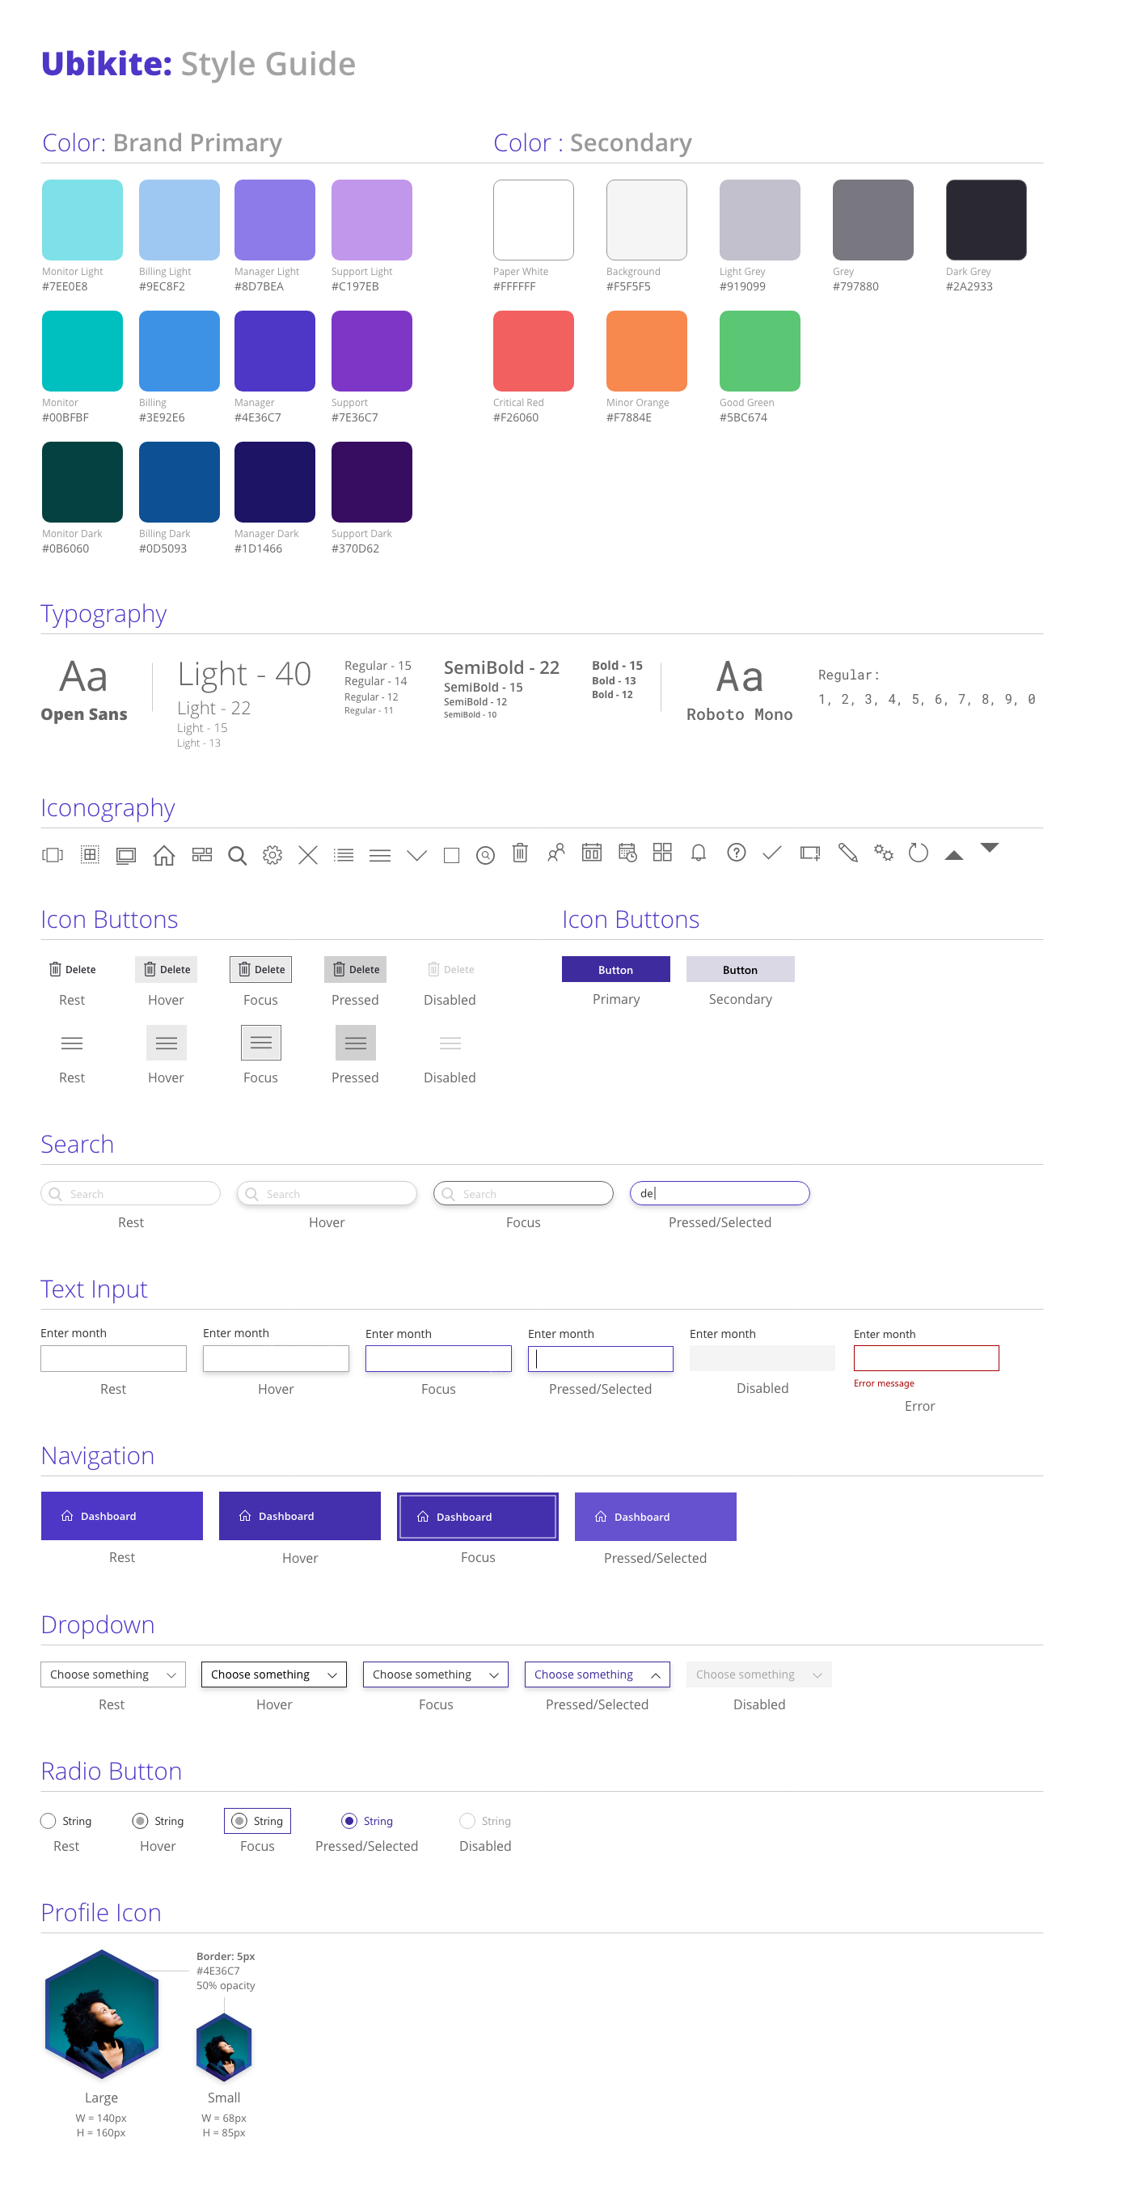Click the single settings gear icon in Iconography

click(272, 854)
